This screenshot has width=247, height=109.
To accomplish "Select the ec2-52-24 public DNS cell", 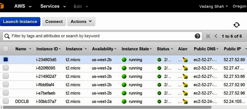I will tap(205, 101).
